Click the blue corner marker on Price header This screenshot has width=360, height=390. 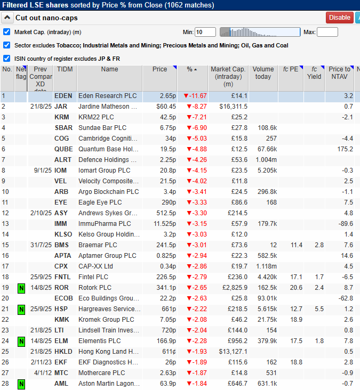tap(175, 68)
